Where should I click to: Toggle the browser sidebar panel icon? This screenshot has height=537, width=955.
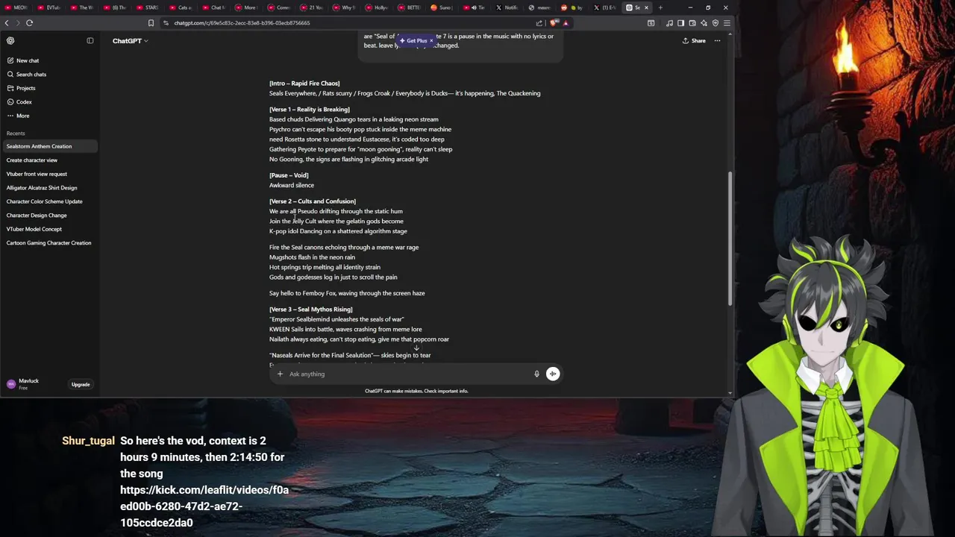pos(680,22)
